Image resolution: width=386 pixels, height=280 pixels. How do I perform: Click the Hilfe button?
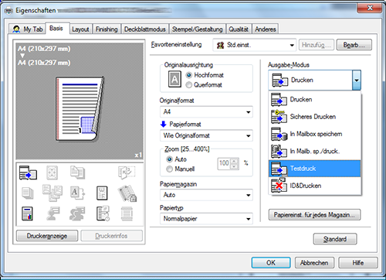tap(358, 263)
